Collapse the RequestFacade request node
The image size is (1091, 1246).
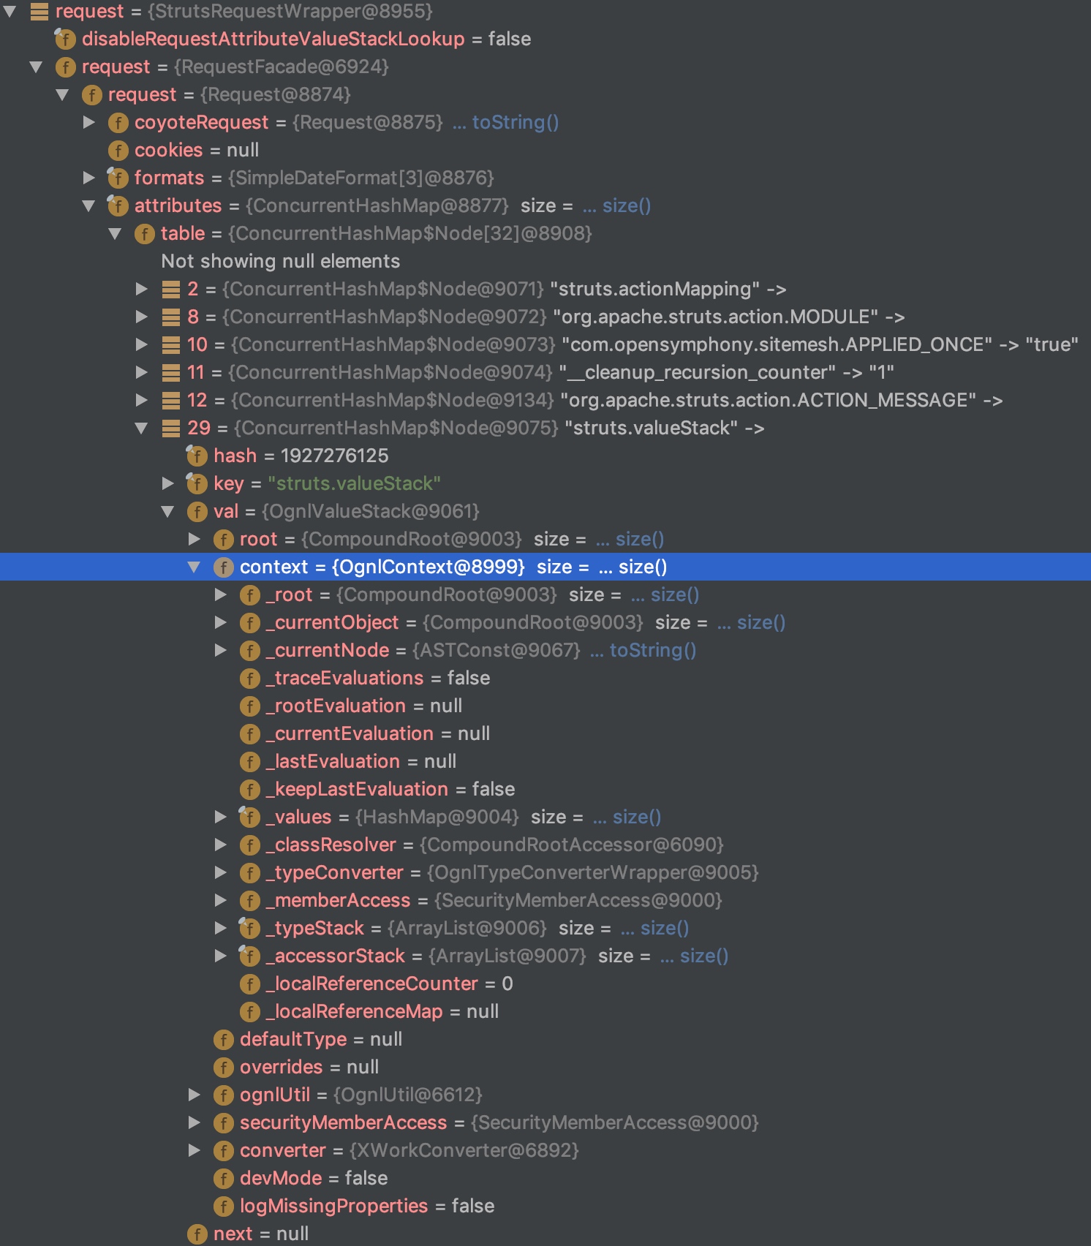point(36,67)
